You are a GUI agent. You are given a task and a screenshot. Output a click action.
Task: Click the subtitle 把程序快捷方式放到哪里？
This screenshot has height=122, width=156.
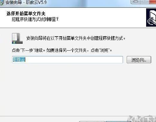point(35,19)
